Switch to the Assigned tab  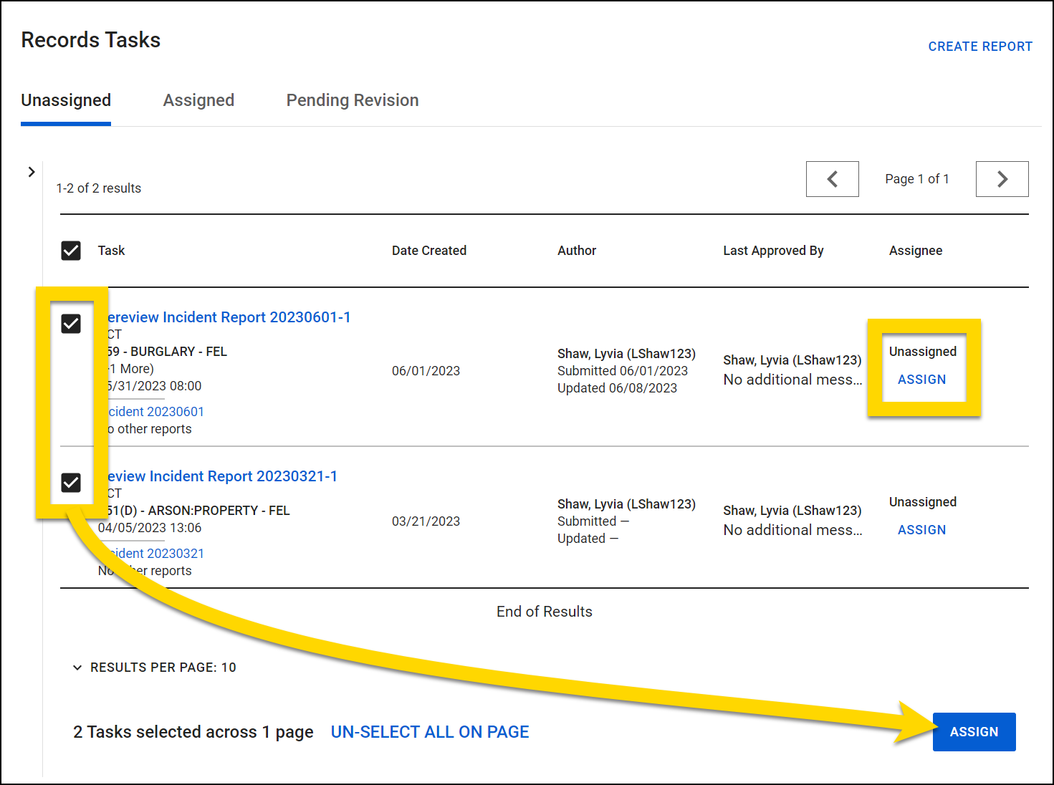[x=198, y=100]
